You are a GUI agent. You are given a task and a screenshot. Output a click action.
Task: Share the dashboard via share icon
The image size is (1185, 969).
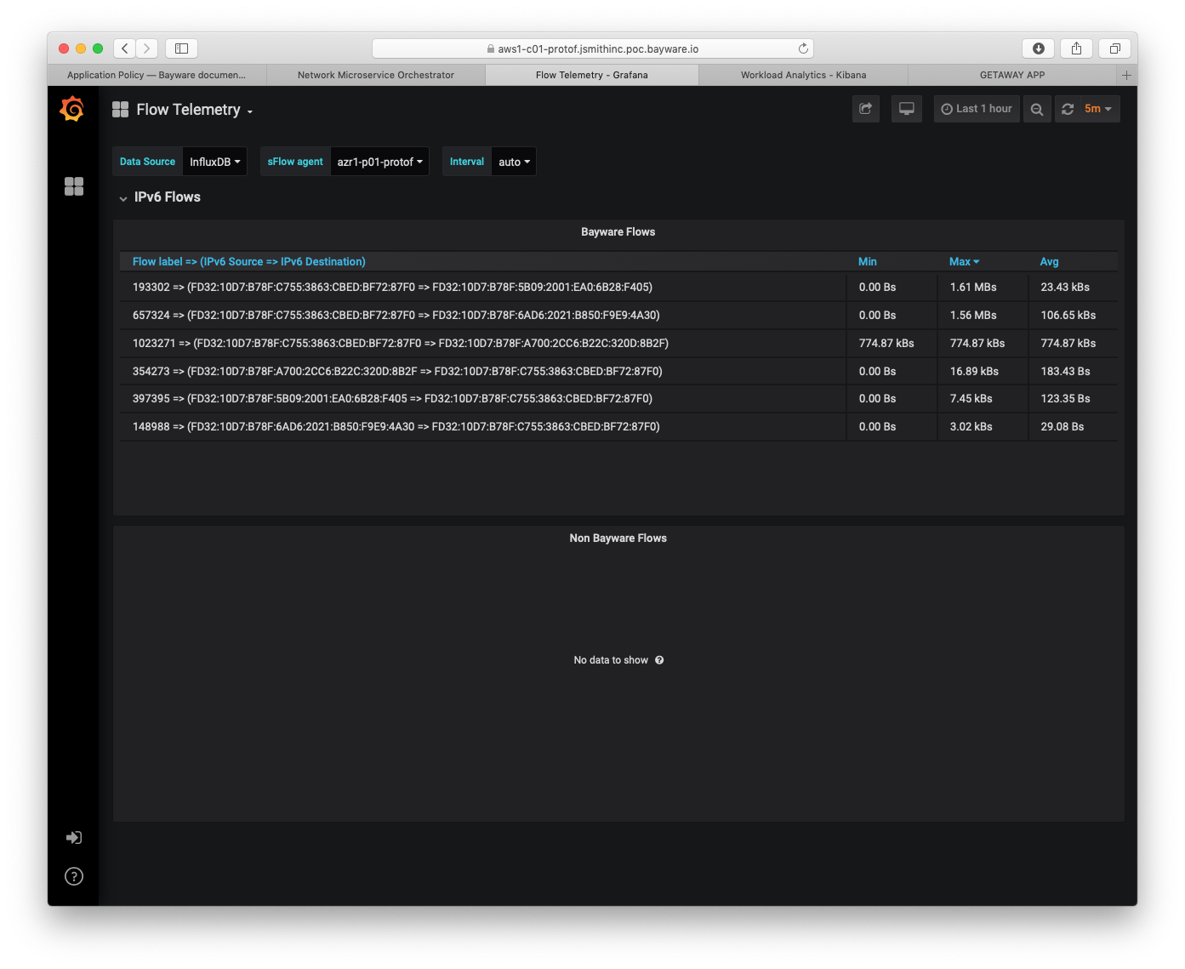click(866, 109)
